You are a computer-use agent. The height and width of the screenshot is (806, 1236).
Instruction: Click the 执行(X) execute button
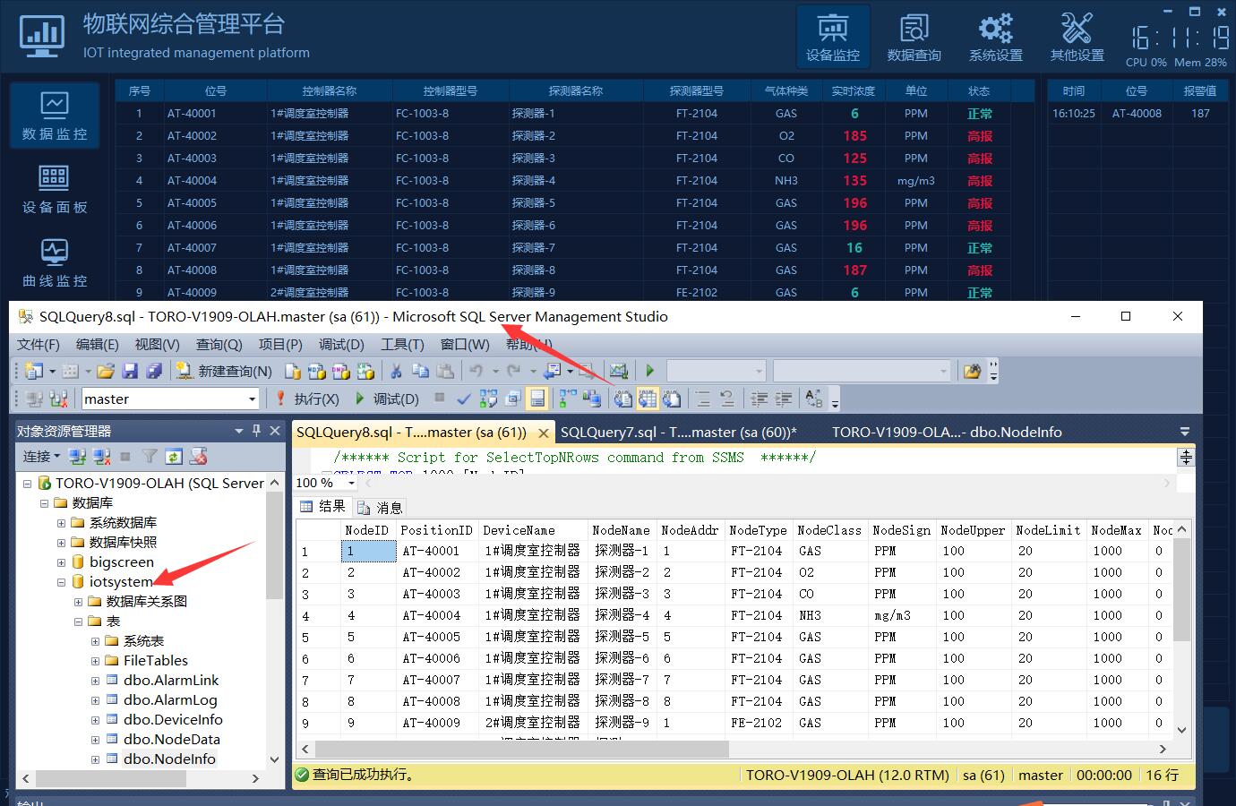point(307,399)
